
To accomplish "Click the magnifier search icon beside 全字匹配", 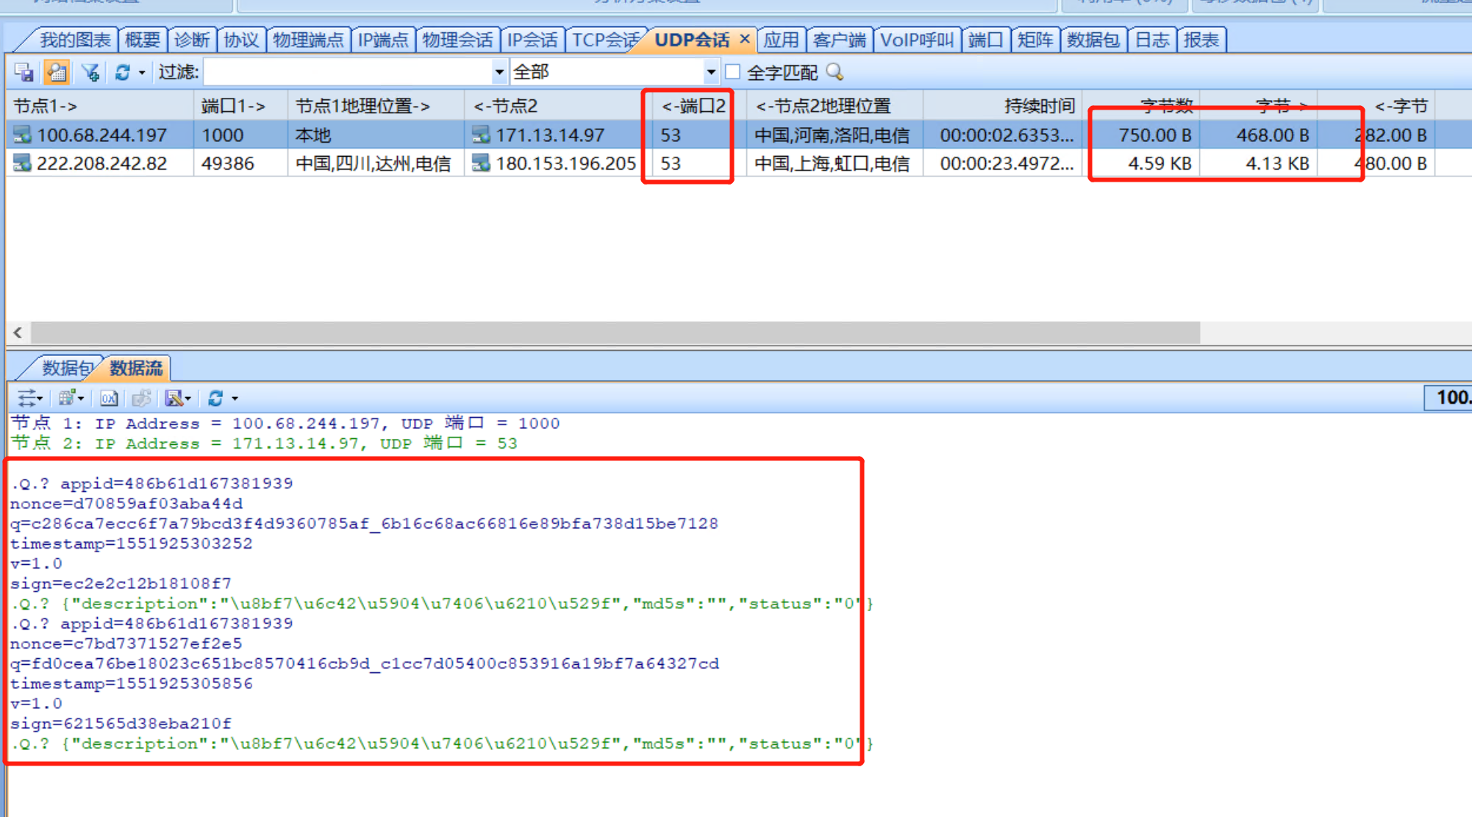I will (x=835, y=72).
